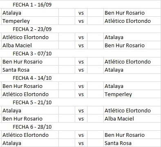Select the vs cell in Atalaya row of FECHA 5
This screenshot has height=147, width=161.
(81, 111)
